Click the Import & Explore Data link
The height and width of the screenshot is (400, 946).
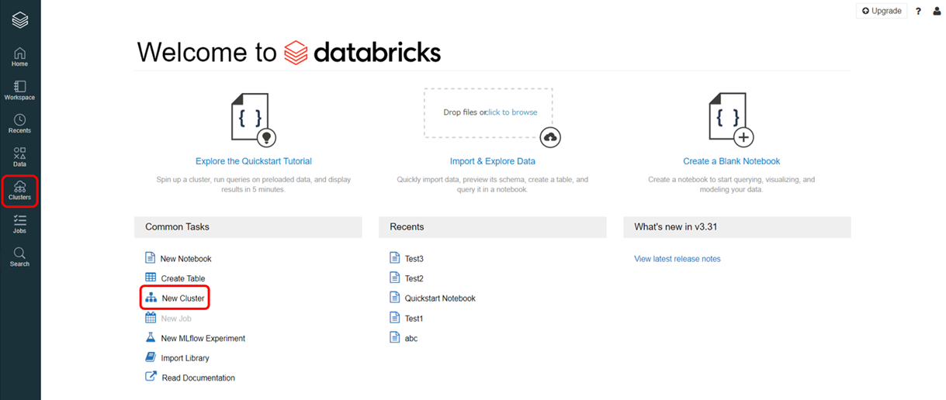coord(492,161)
